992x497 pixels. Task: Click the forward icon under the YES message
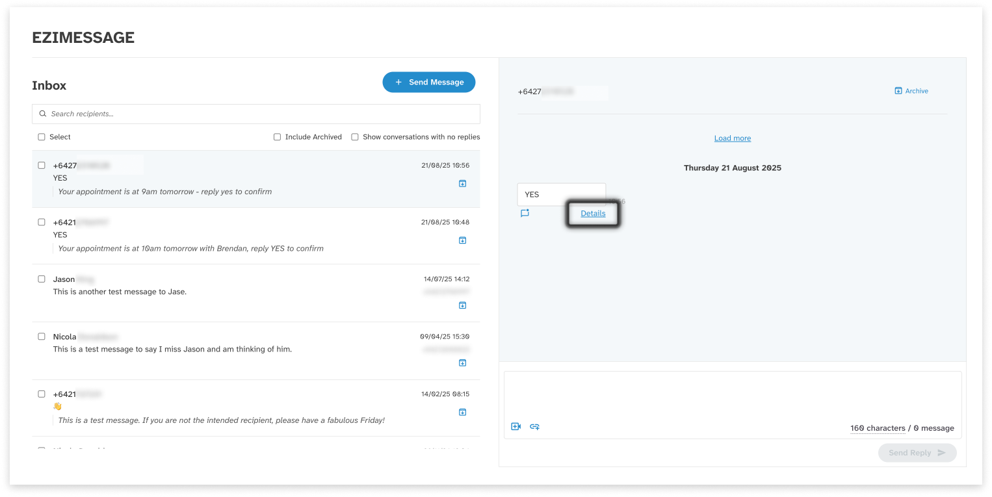point(525,213)
